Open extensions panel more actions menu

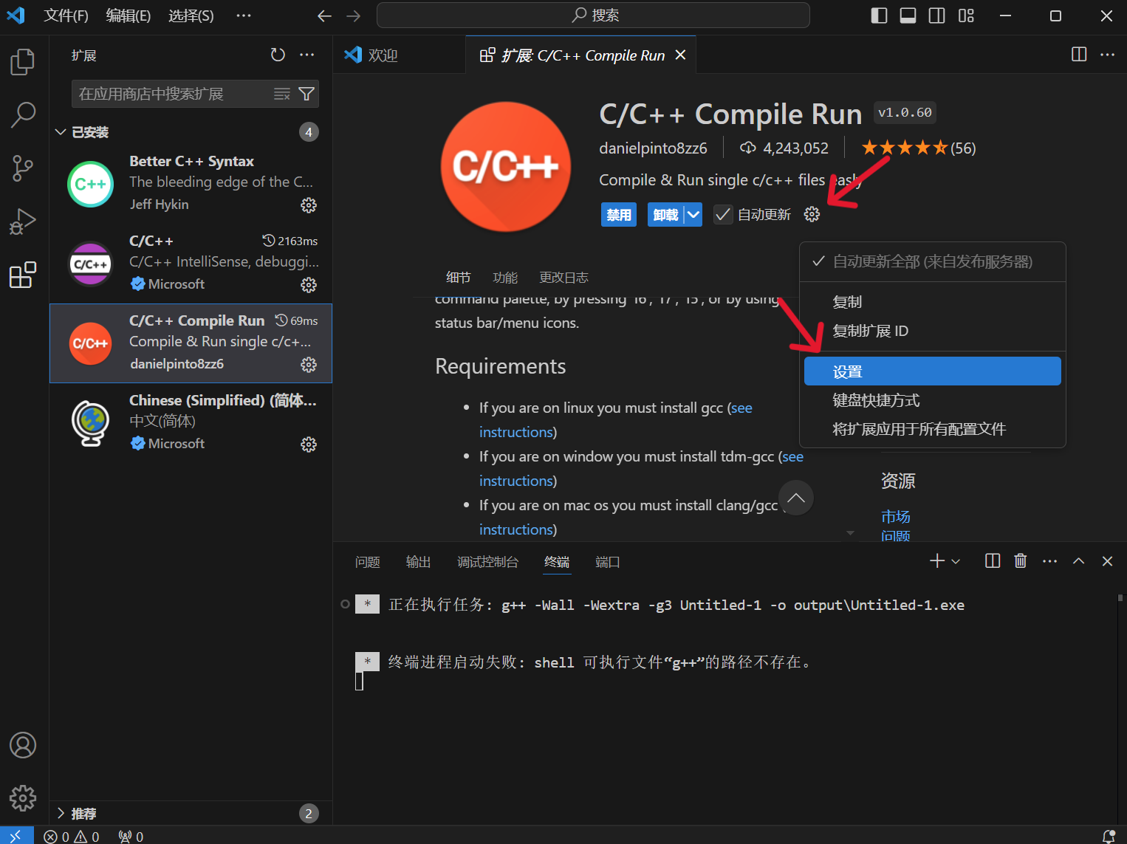[x=307, y=55]
